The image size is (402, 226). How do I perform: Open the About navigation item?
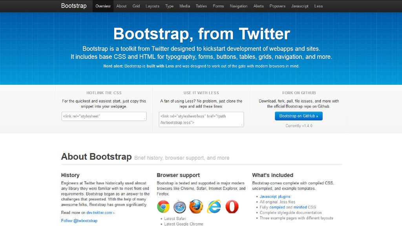click(121, 6)
